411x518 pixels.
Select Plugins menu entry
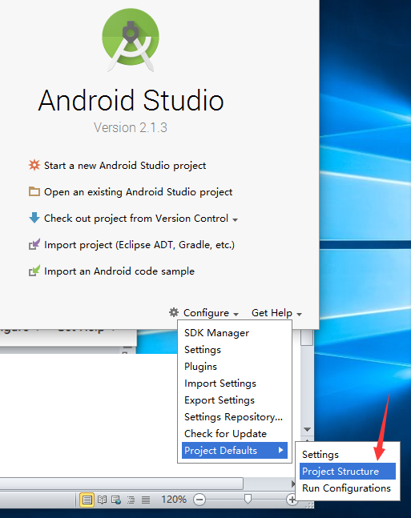[235, 367]
